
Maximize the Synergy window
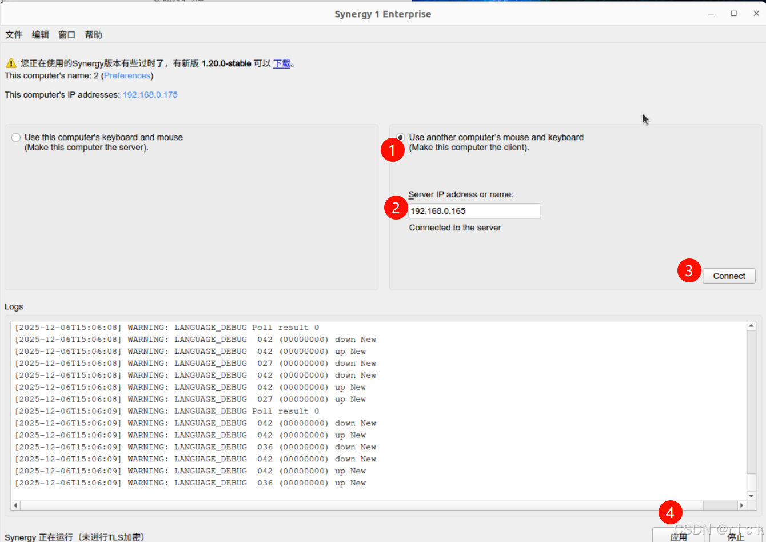[x=734, y=14]
